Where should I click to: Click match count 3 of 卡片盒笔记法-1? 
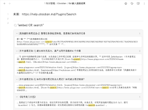point(140,51)
